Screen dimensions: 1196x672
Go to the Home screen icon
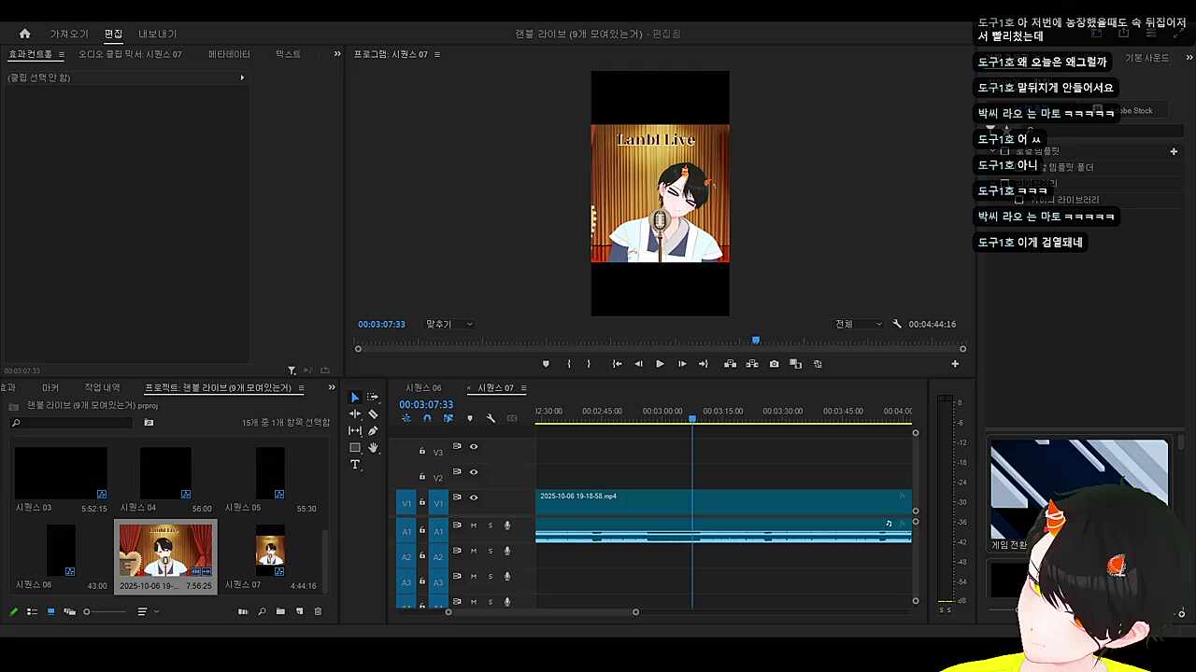24,34
